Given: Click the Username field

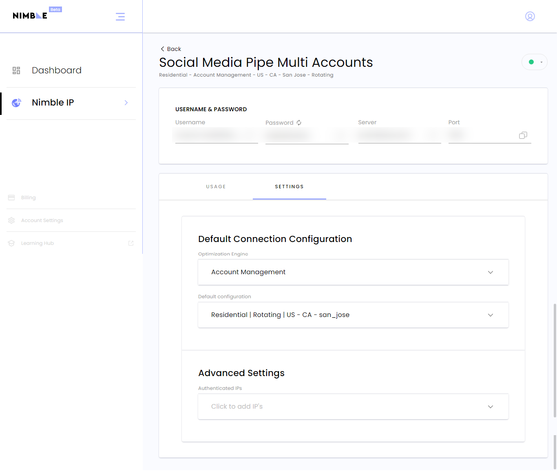Looking at the screenshot, I should point(216,135).
